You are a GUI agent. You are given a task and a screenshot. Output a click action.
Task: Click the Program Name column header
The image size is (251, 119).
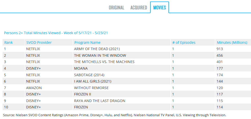[x=87, y=43]
